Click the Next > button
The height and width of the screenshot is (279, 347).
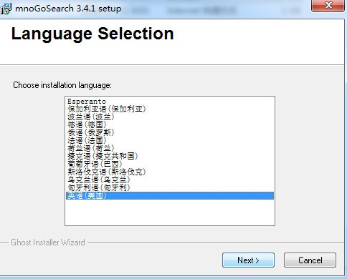248,260
